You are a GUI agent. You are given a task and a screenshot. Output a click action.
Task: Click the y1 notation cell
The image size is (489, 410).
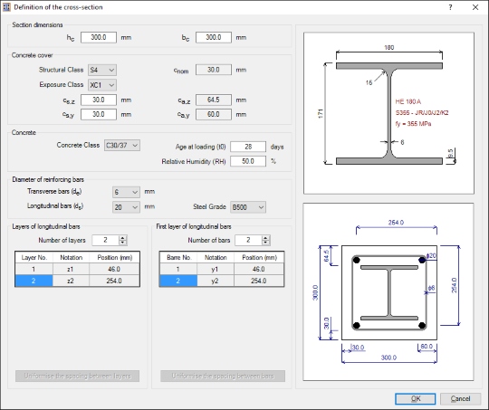216,269
